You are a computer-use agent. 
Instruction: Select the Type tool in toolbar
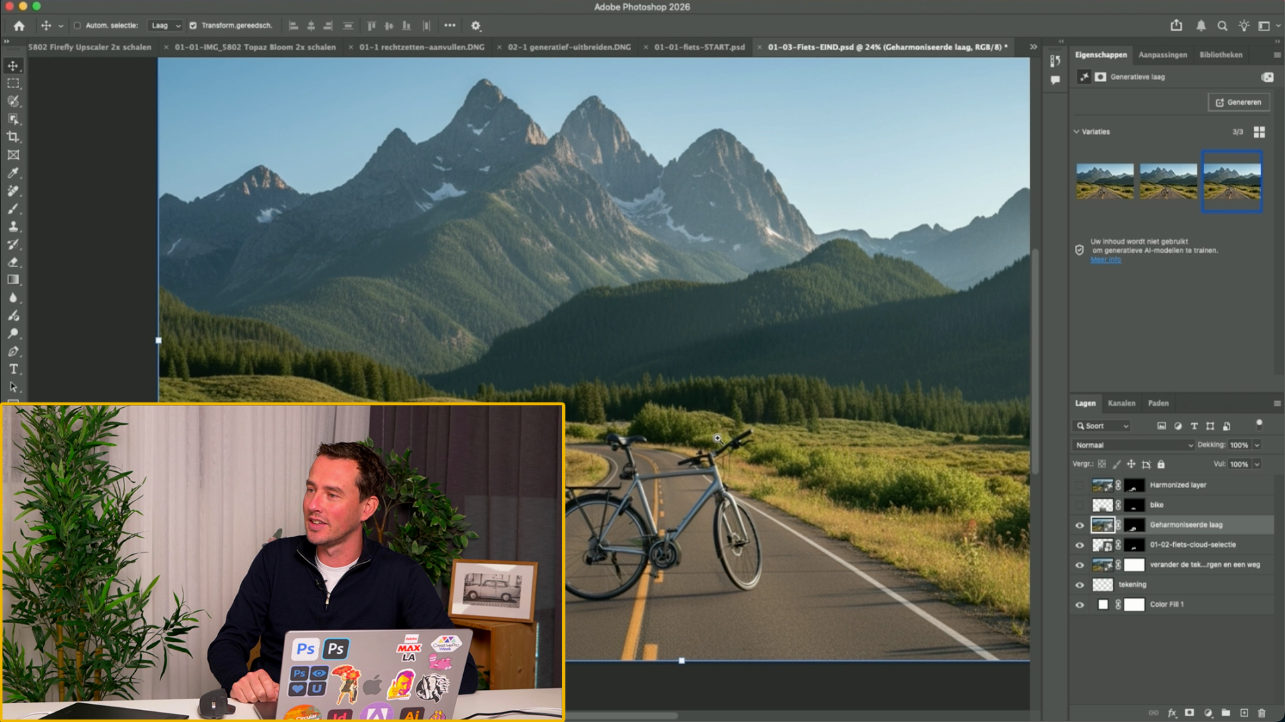point(13,369)
